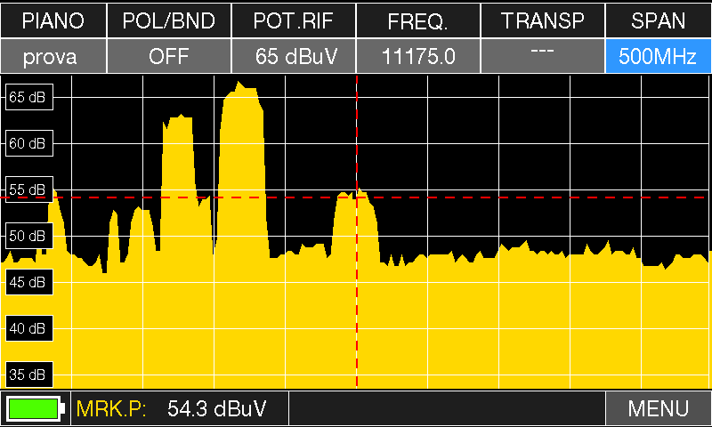Screen dimensions: 712x427
Task: Open the PIANO header cell
Action: (53, 20)
